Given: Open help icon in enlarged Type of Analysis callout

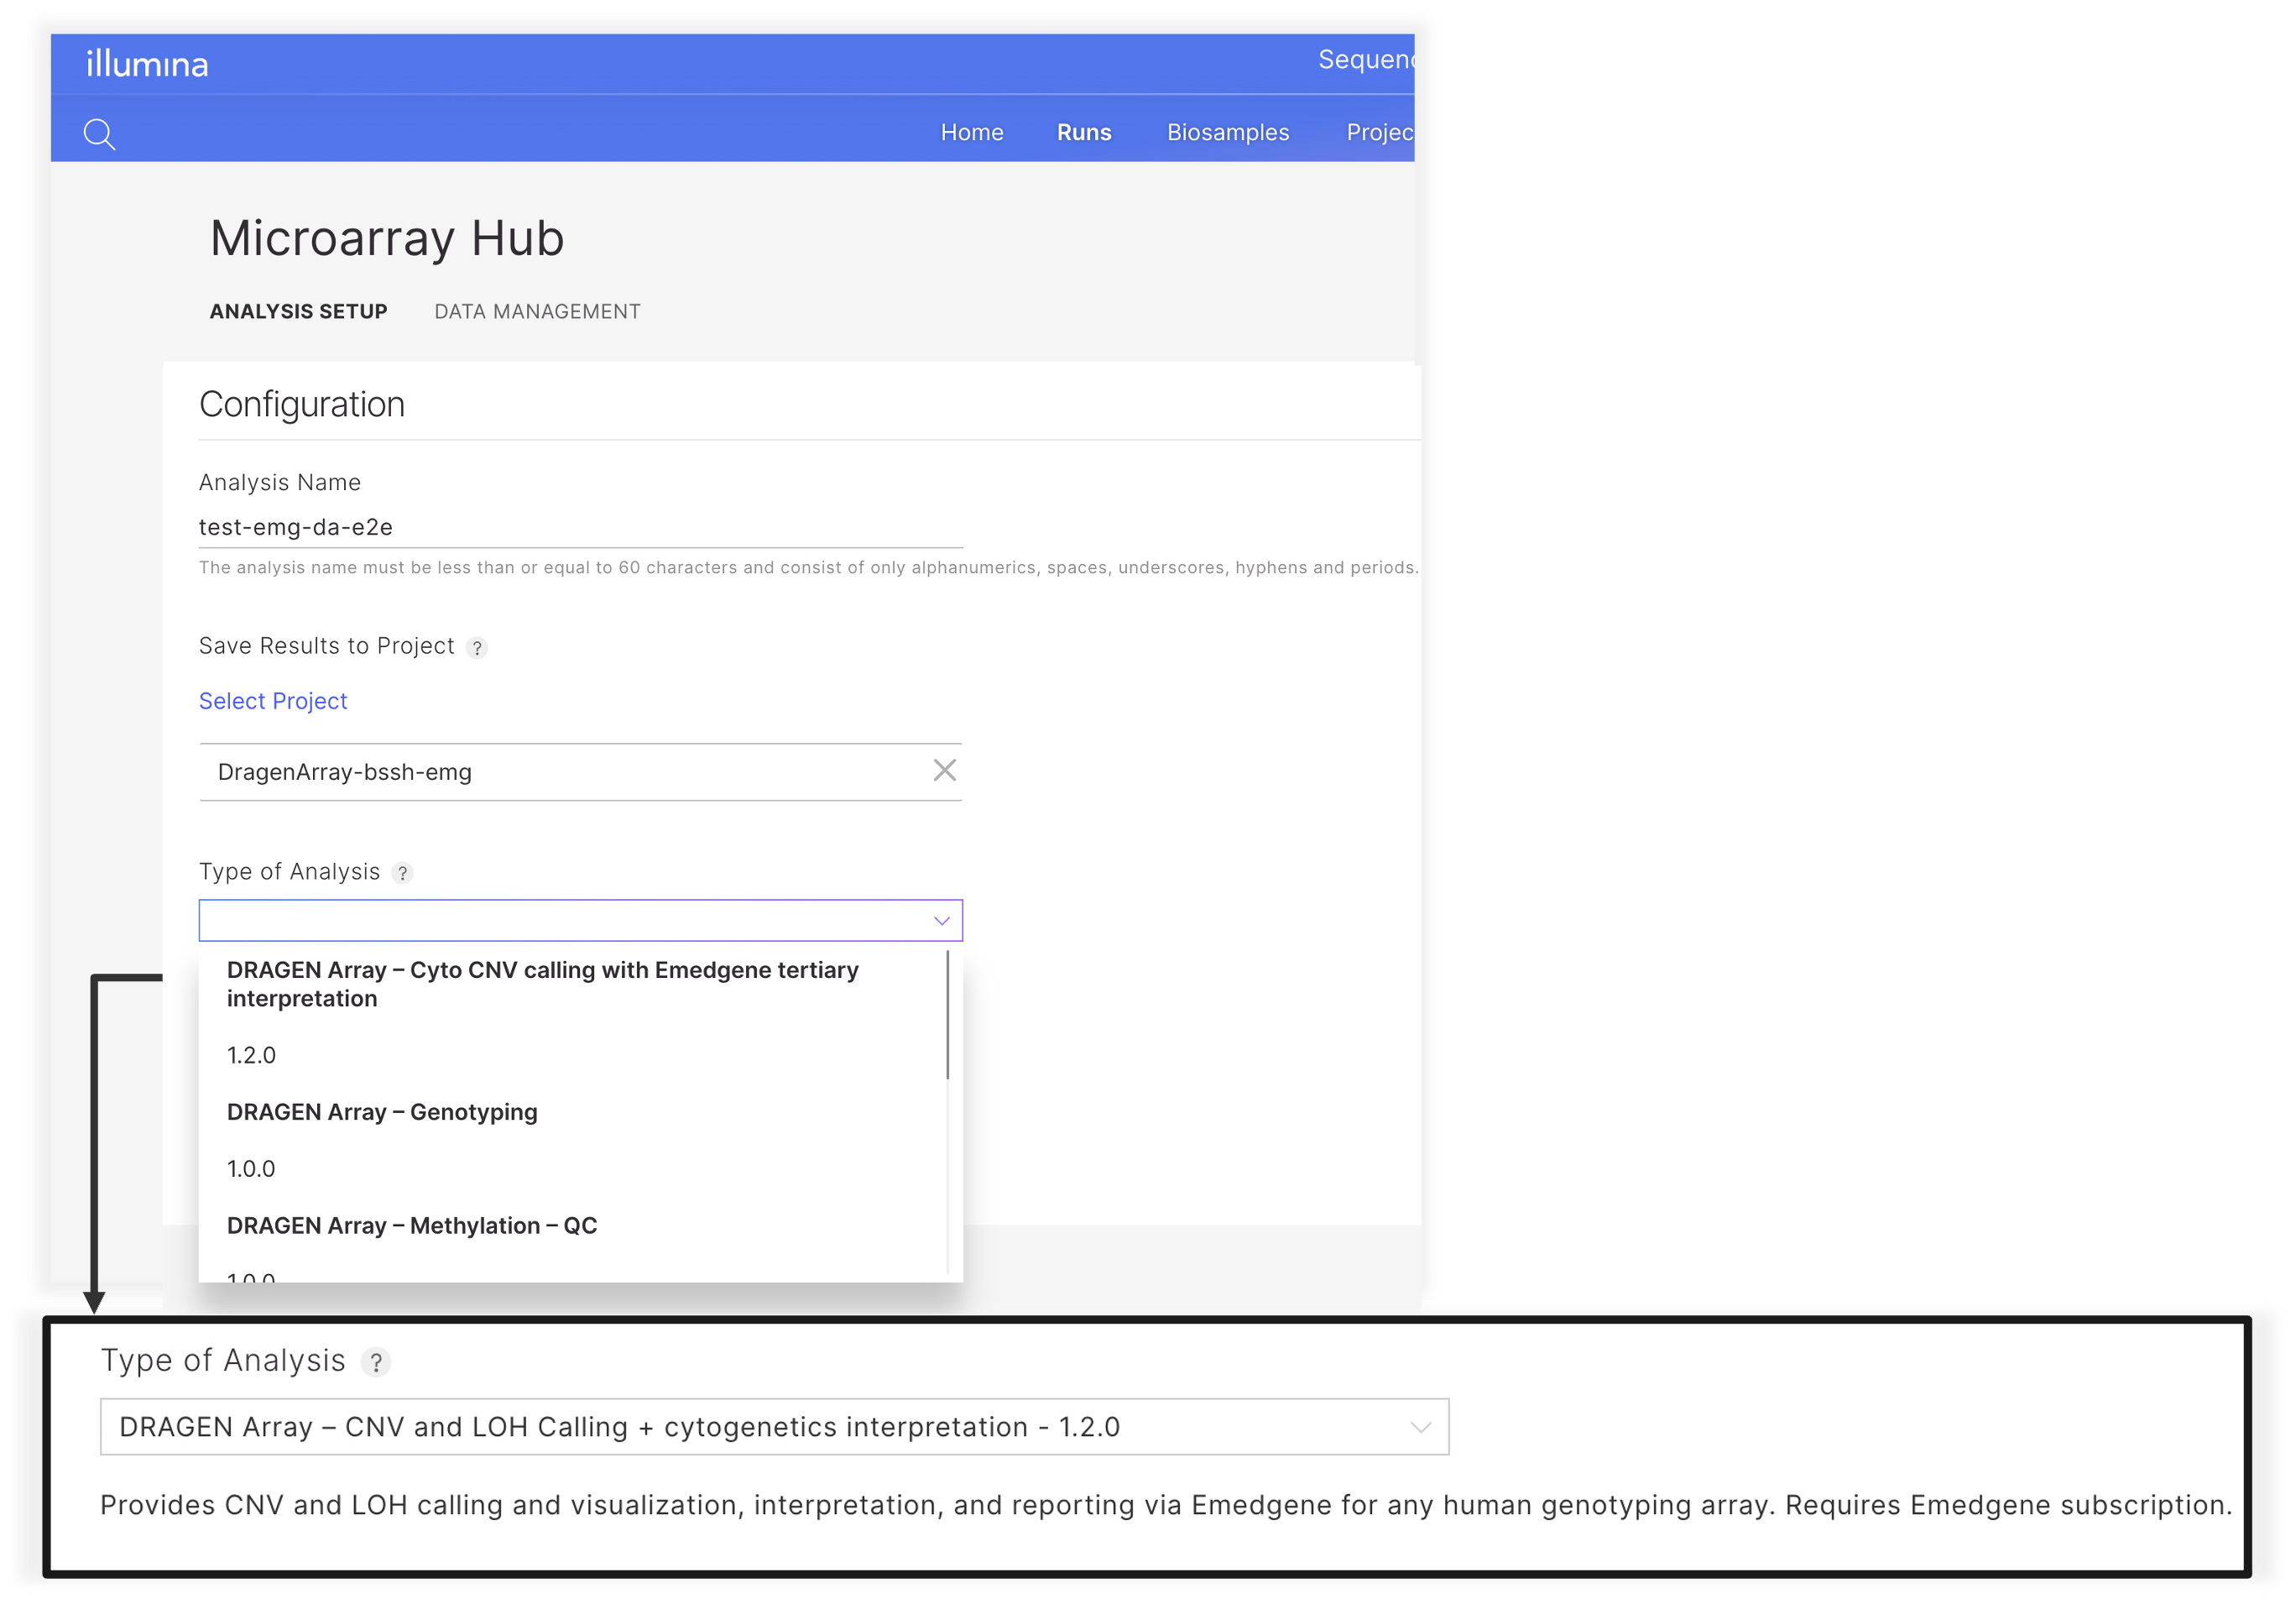Looking at the screenshot, I should point(376,1362).
